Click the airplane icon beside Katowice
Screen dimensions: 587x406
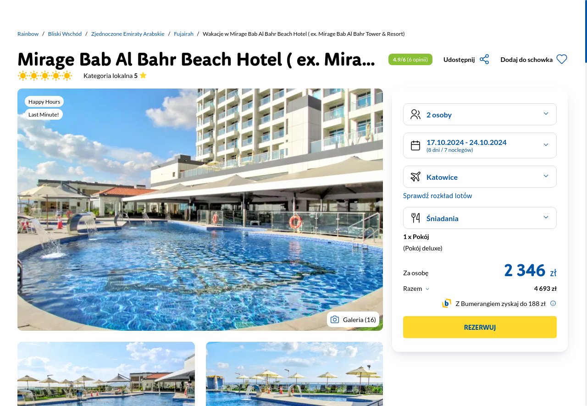coord(415,177)
